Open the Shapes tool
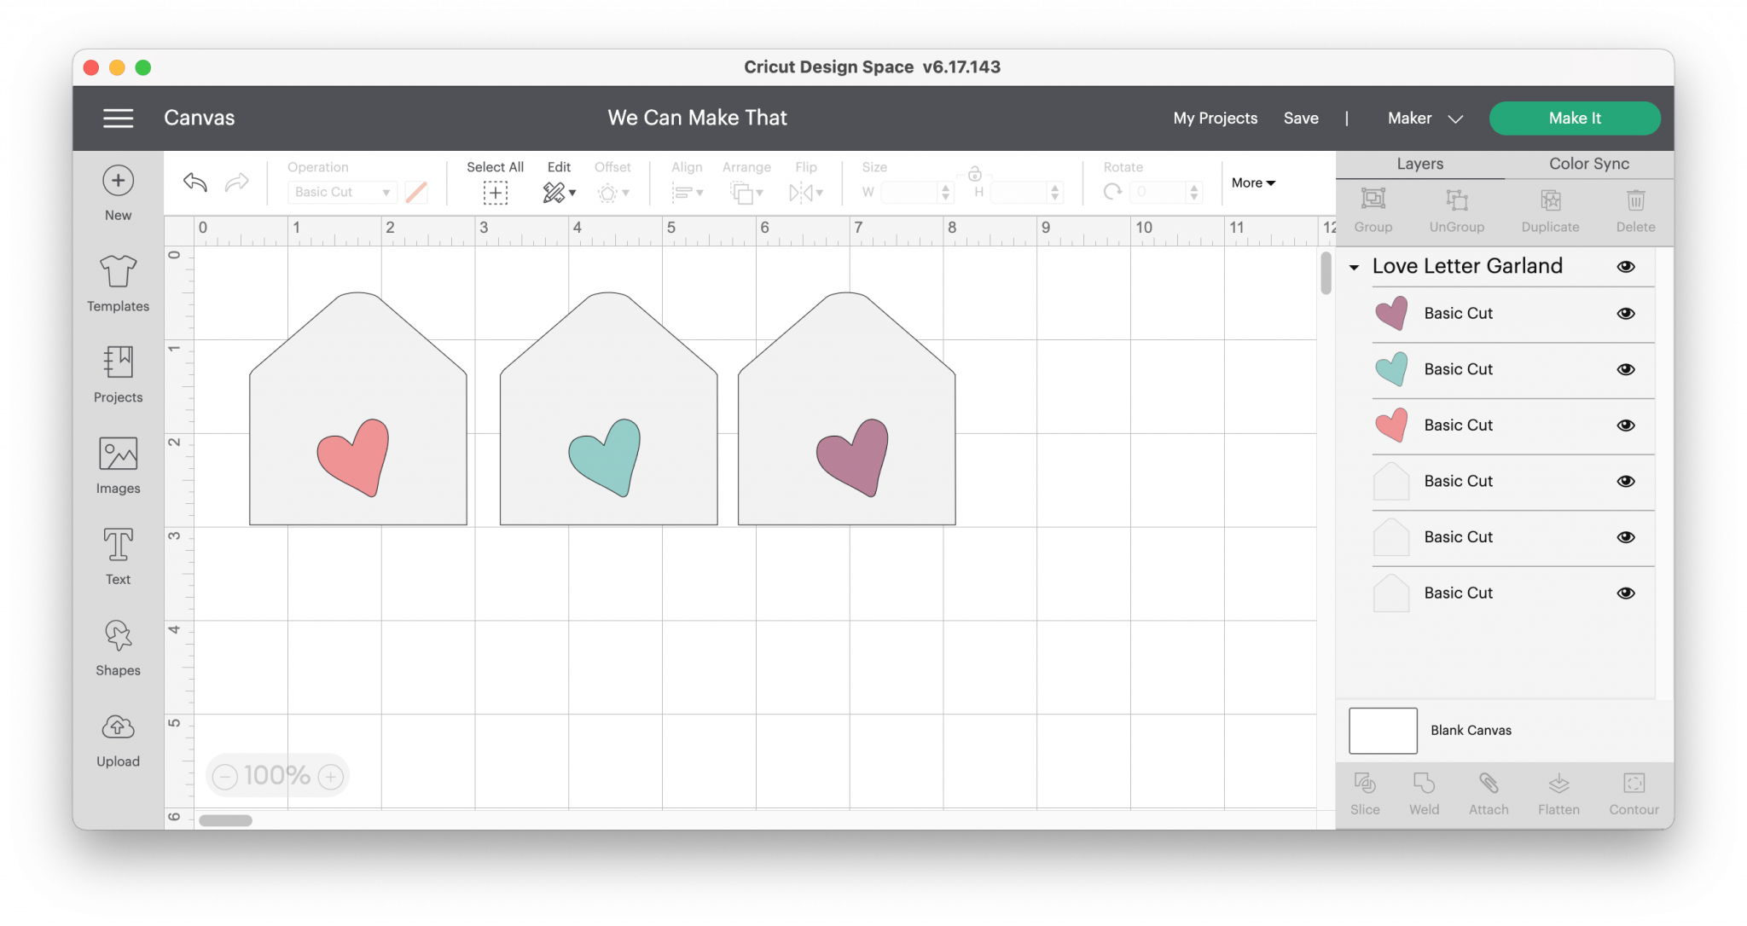 118,636
